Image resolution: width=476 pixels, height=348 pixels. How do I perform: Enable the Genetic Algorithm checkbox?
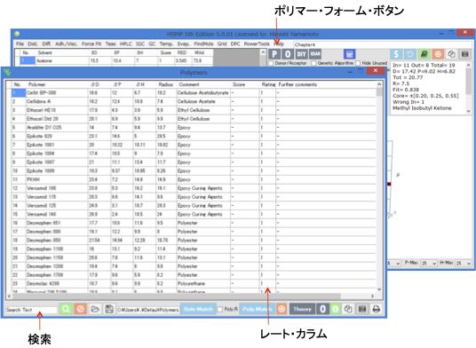[313, 63]
